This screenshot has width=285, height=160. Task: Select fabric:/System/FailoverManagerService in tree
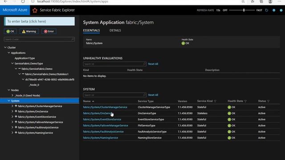(41, 122)
